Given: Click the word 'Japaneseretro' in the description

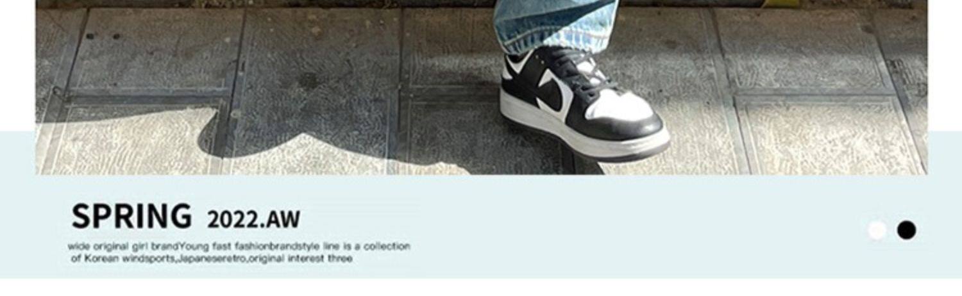Looking at the screenshot, I should click(212, 259).
